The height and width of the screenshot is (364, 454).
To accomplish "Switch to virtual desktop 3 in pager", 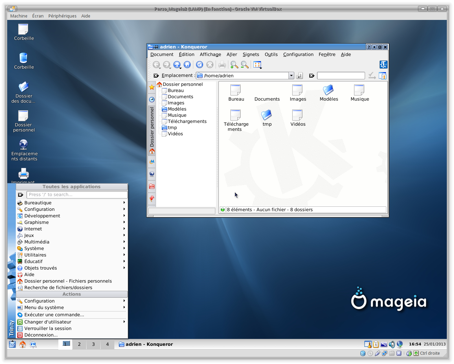I will (93, 344).
